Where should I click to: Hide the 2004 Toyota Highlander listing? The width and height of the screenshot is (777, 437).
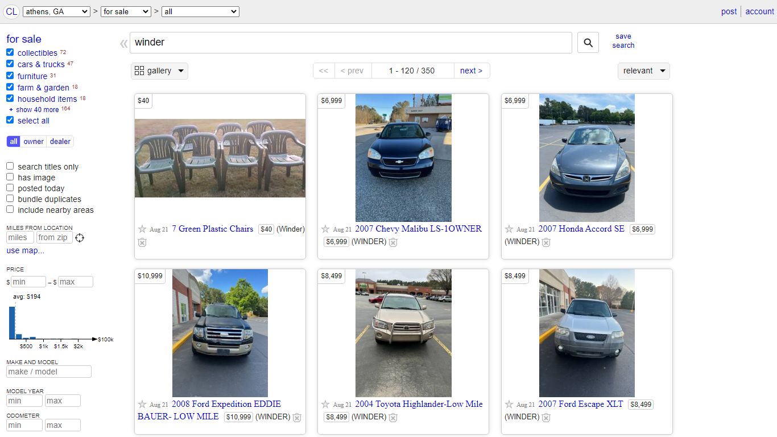coord(393,418)
